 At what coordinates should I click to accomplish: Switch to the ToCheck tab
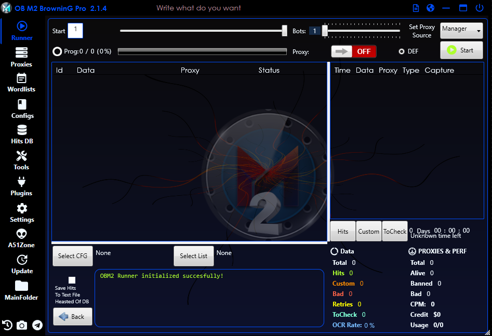[x=395, y=231]
